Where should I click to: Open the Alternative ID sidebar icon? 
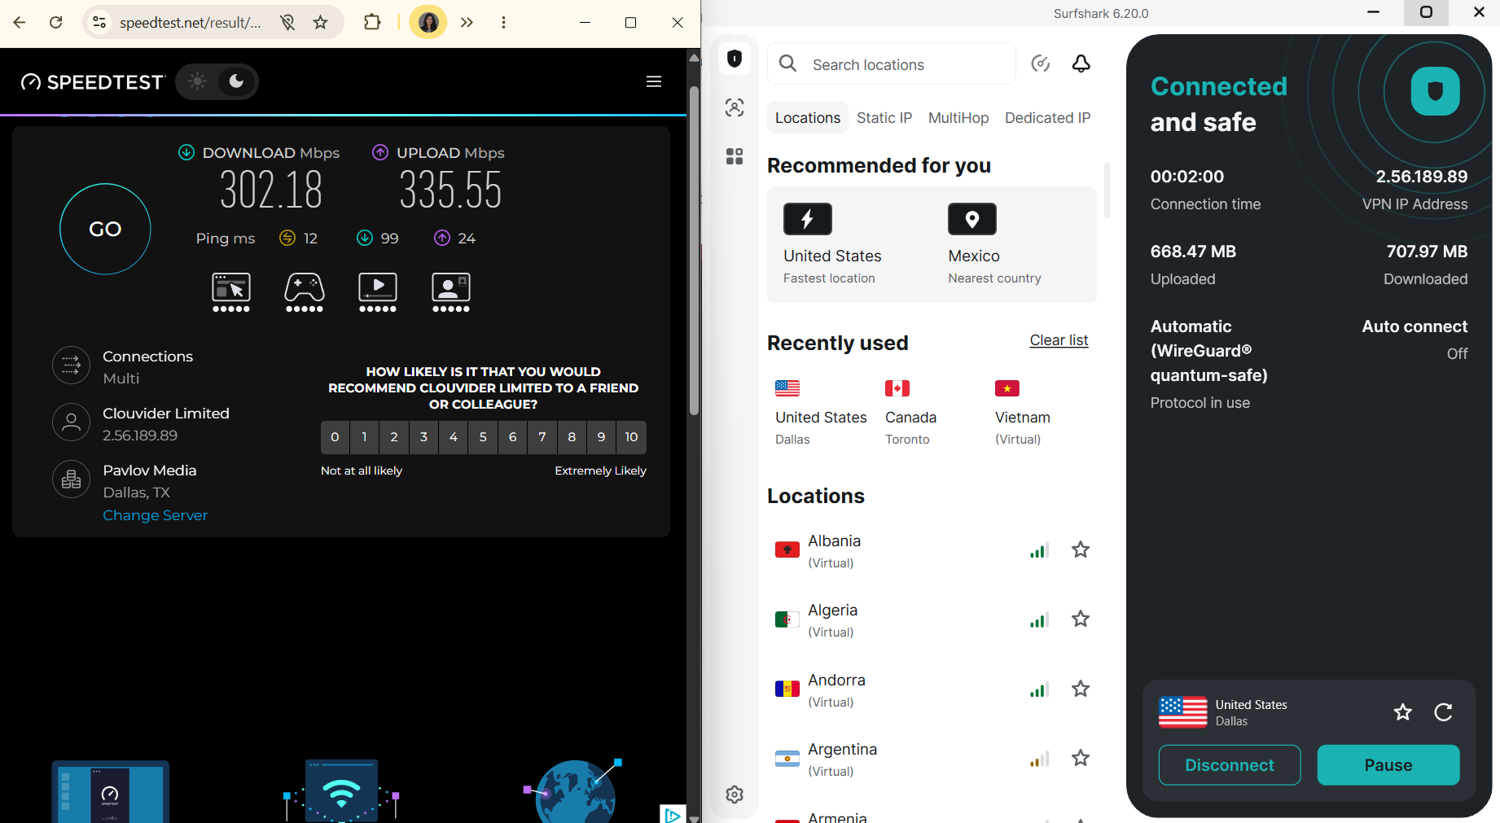click(735, 107)
